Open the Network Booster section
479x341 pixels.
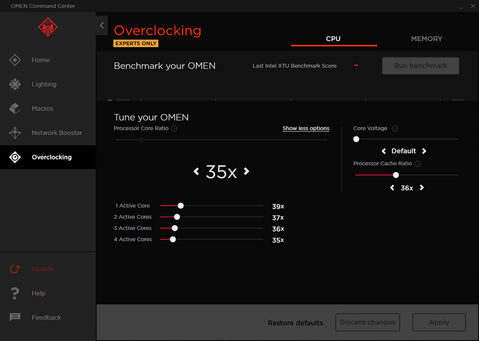(48, 133)
